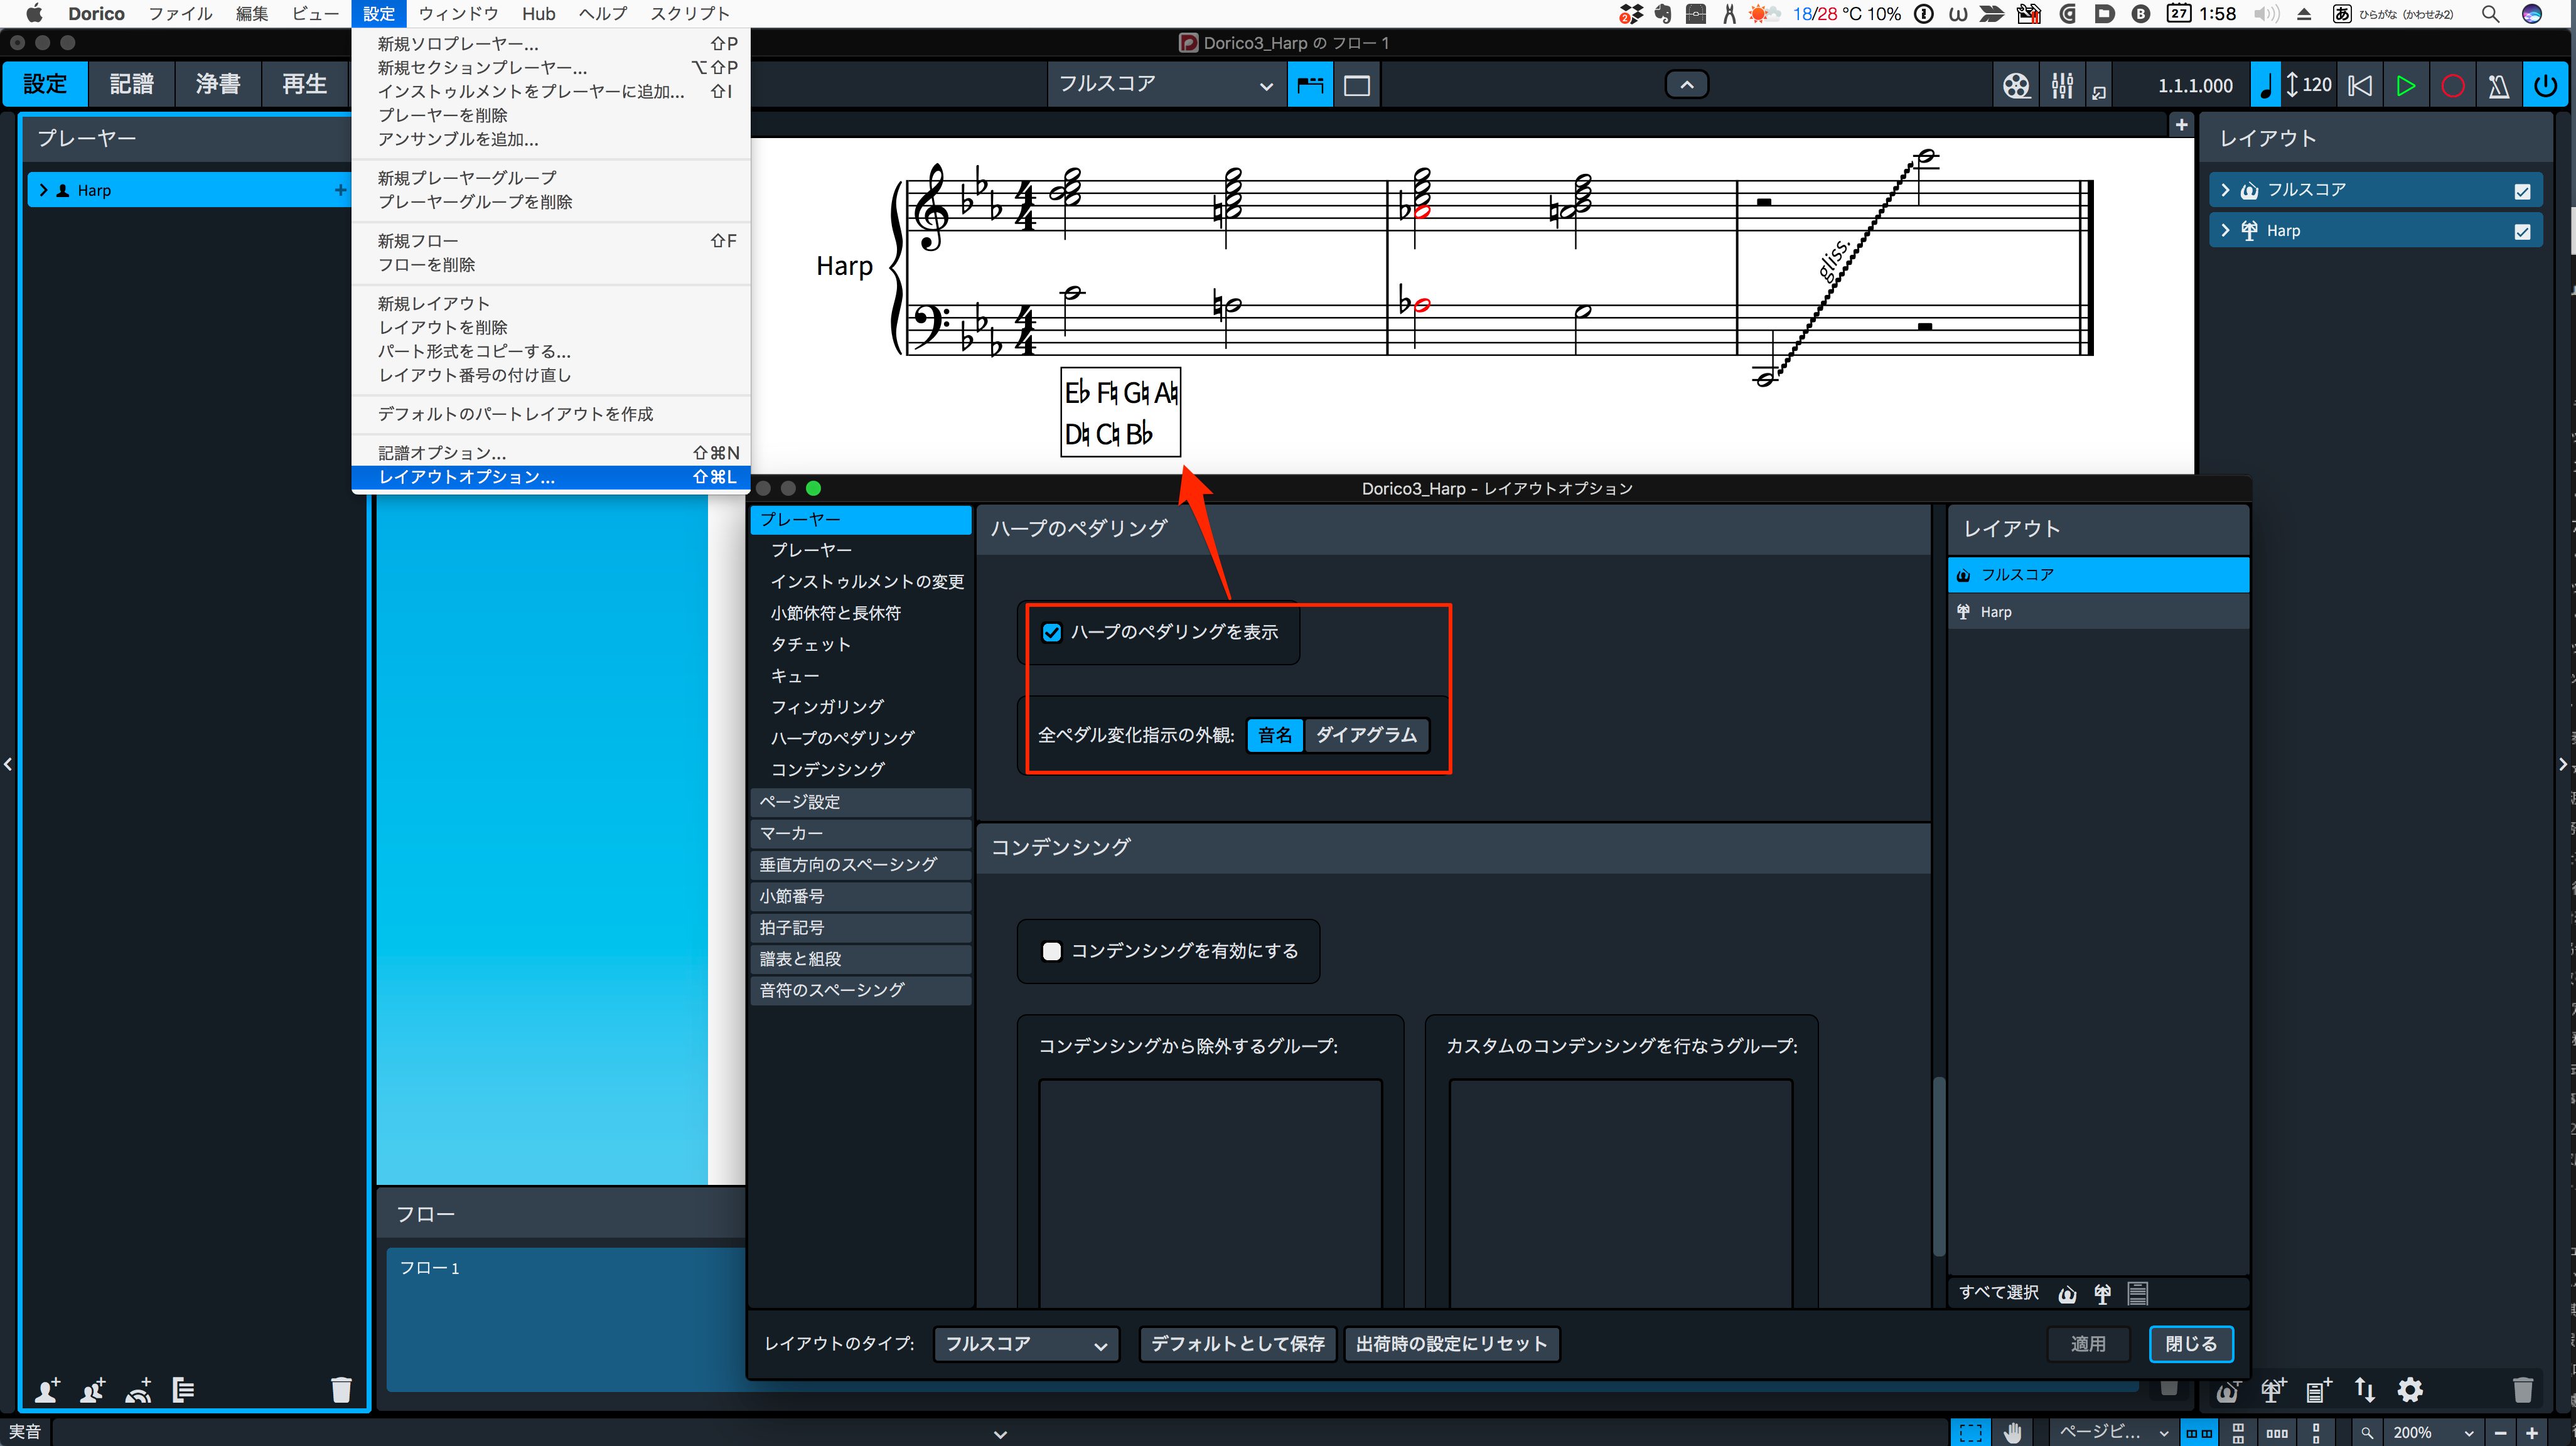Image resolution: width=2576 pixels, height=1446 pixels.
Task: Toggle the project activate power button
Action: click(2545, 86)
